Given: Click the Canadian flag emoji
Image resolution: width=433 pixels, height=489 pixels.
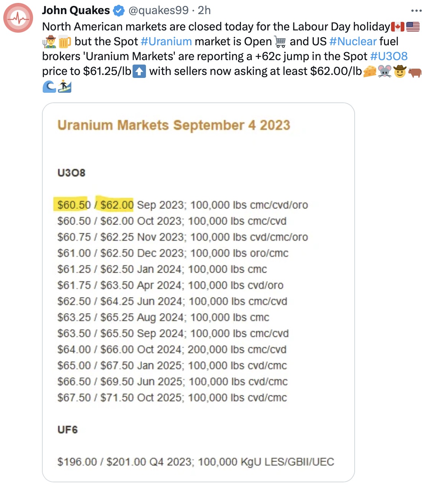Looking at the screenshot, I should pos(398,26).
